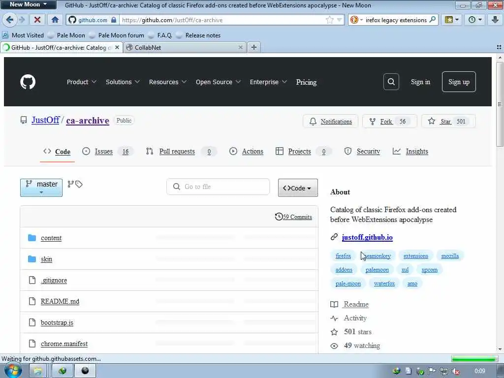504x378 pixels.
Task: Open the bootstrap.js file
Action: coord(57,322)
